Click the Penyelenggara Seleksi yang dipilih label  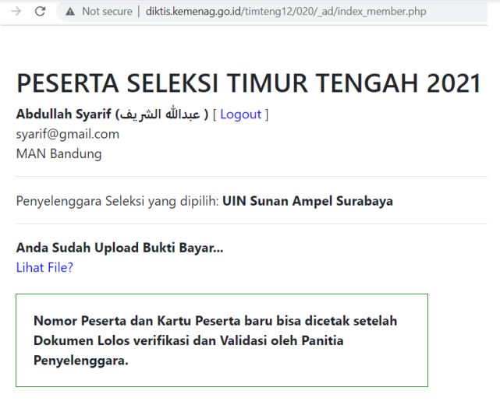click(x=117, y=201)
